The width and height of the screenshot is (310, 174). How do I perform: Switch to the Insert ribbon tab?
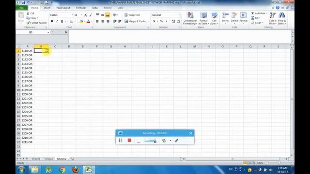[x=47, y=8]
